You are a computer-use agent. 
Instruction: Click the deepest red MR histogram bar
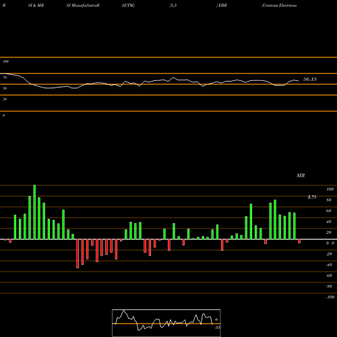point(78,253)
